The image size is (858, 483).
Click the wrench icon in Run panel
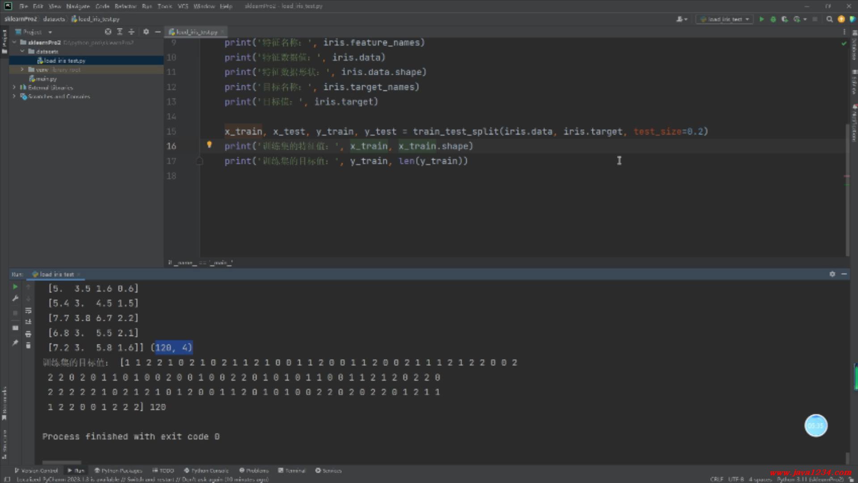tap(15, 298)
